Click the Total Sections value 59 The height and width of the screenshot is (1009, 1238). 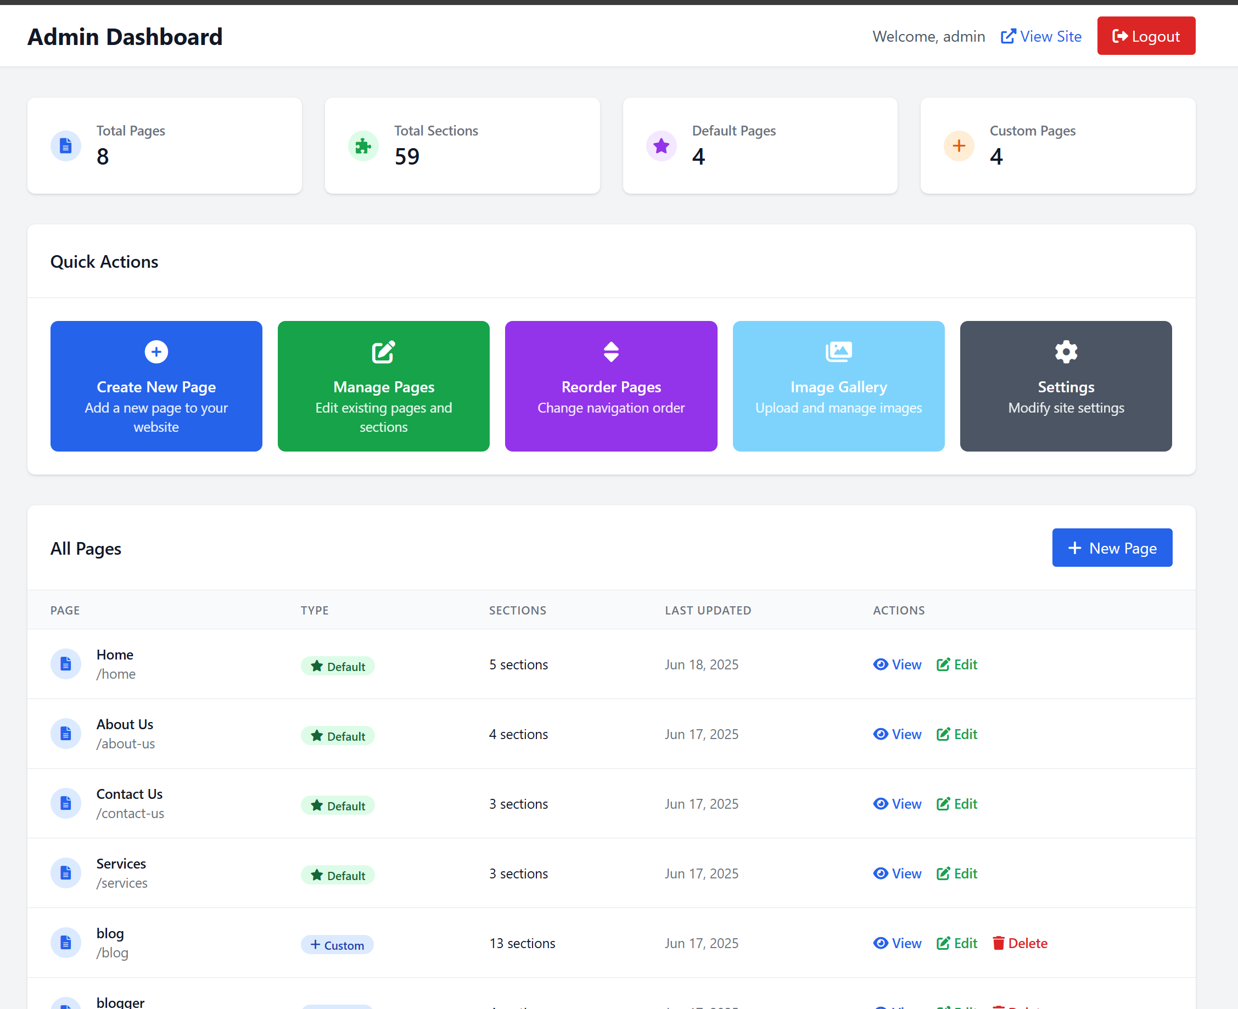406,156
